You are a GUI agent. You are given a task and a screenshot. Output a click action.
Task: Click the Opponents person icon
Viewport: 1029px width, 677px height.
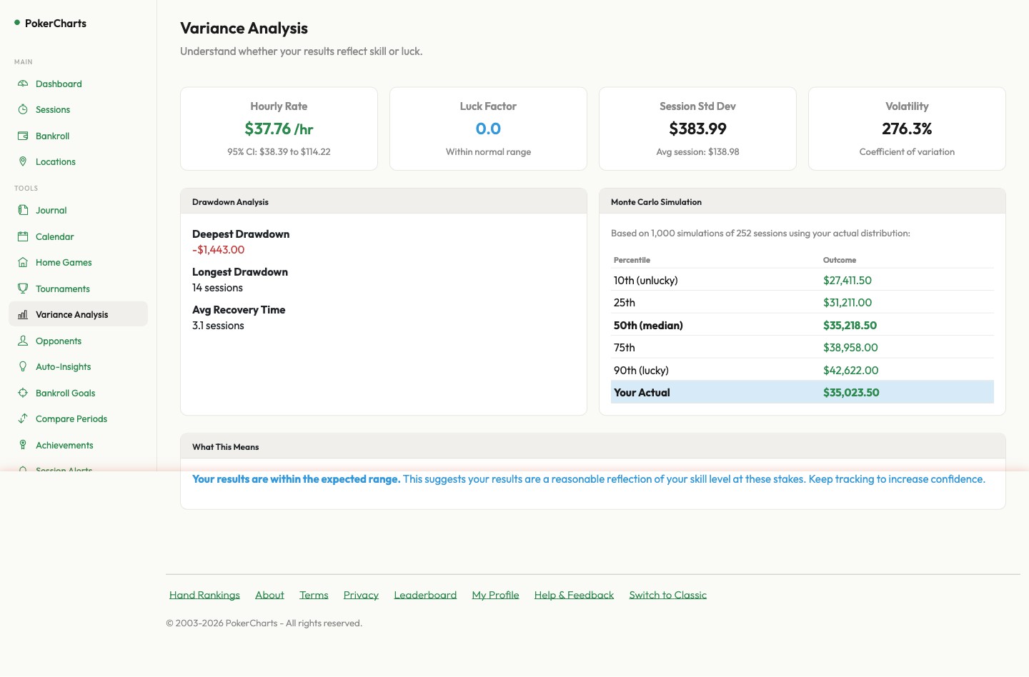pyautogui.click(x=23, y=341)
